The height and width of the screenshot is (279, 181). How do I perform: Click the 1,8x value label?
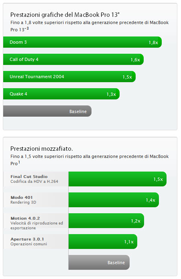[x=153, y=42]
